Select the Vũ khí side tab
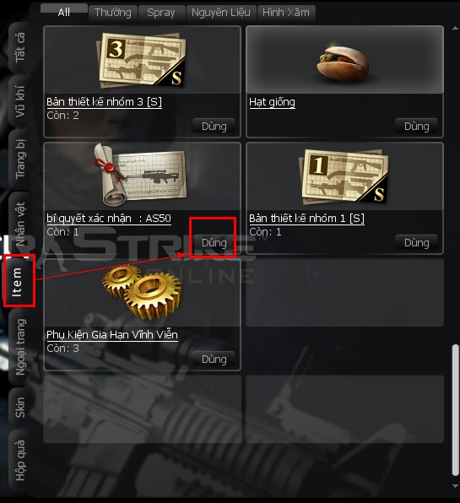This screenshot has width=460, height=503. [20, 101]
